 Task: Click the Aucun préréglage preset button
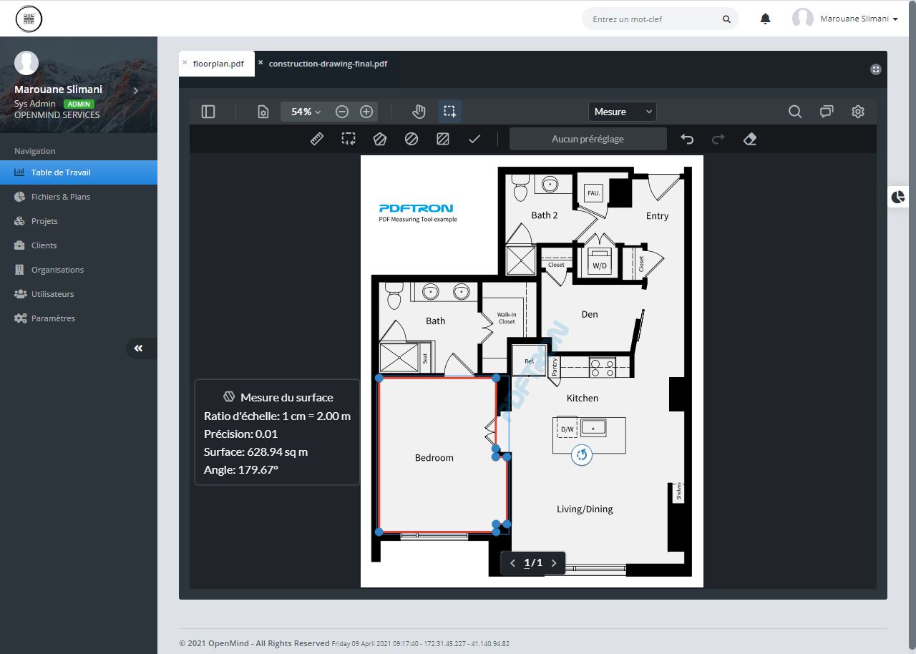(x=588, y=139)
